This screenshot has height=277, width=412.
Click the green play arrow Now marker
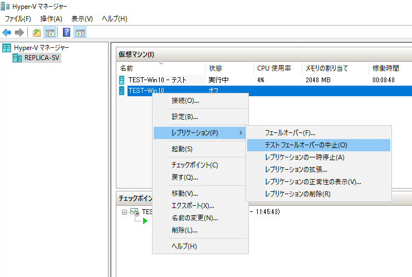(145, 221)
